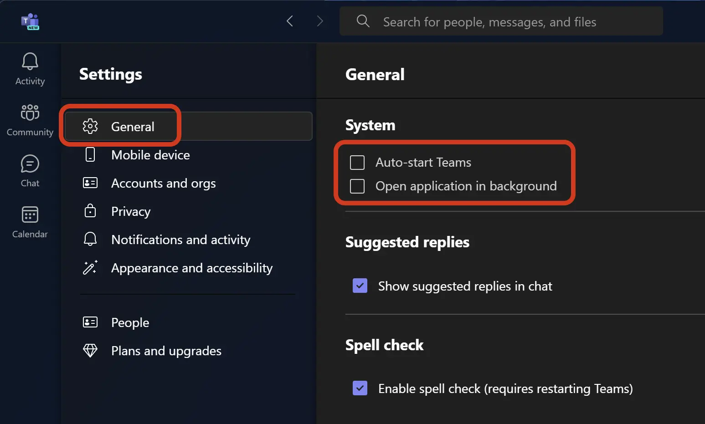This screenshot has width=705, height=424.
Task: Open the Chat bubble icon
Action: [30, 163]
